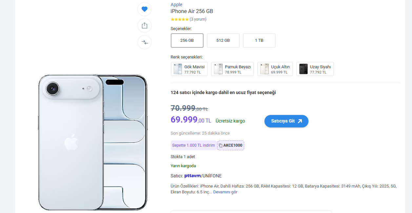
Task: Select the 1 TB storage option
Action: 259,41
